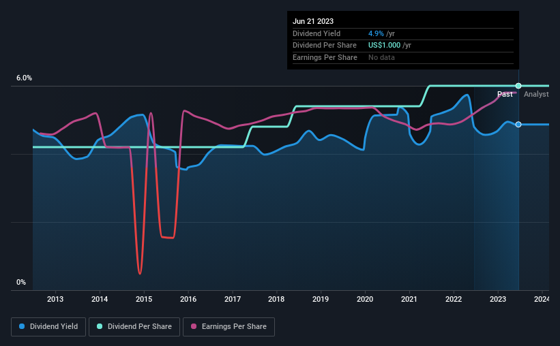Toggle the Earnings Per Share legend button
Viewport: 560px width, 346px height.
click(x=229, y=327)
